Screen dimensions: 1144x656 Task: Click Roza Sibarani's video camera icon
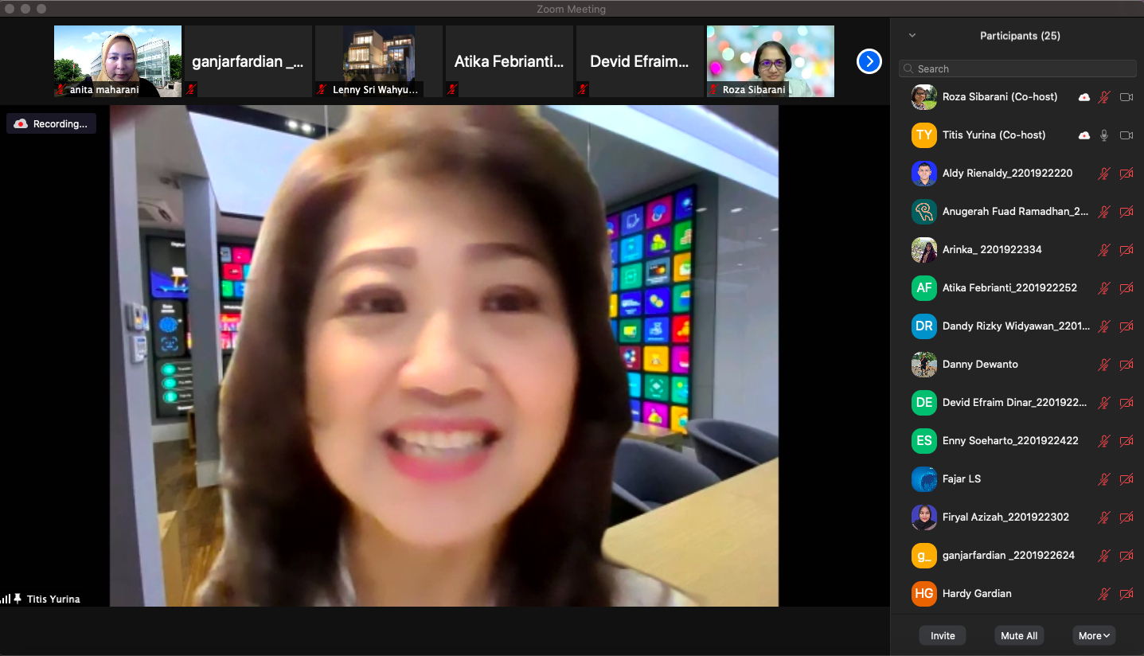(1126, 97)
